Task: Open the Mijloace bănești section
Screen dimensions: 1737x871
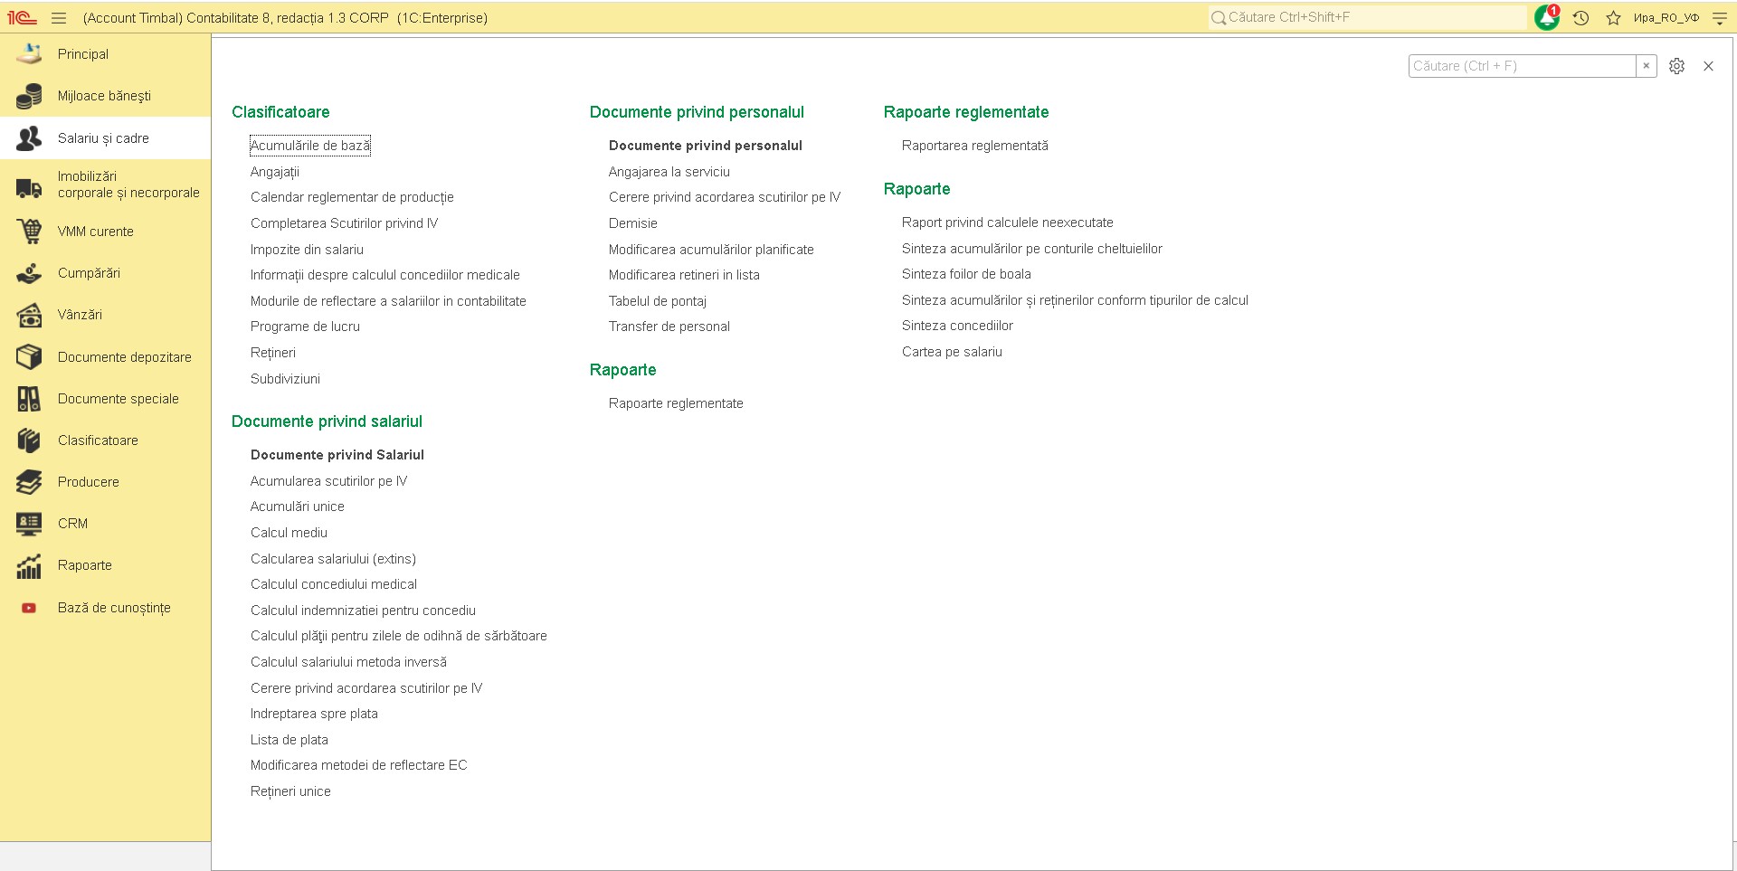Action: point(104,96)
